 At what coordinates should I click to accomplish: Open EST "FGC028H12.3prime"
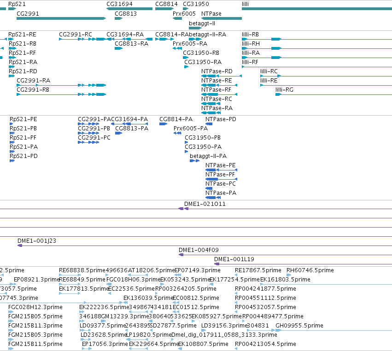click(35, 307)
